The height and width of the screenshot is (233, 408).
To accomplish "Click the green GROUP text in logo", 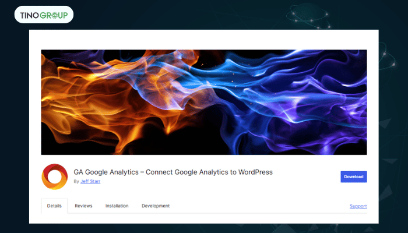I will point(54,15).
